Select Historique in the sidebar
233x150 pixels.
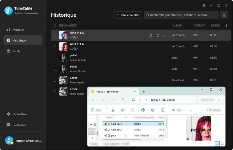click(x=23, y=40)
